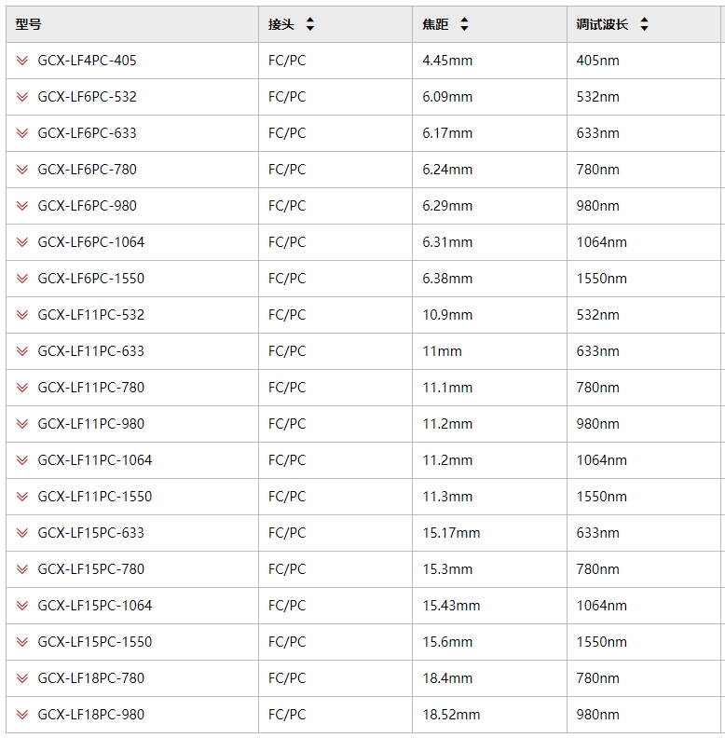Sort table by 接头 column arrows
The width and height of the screenshot is (725, 738).
click(309, 24)
